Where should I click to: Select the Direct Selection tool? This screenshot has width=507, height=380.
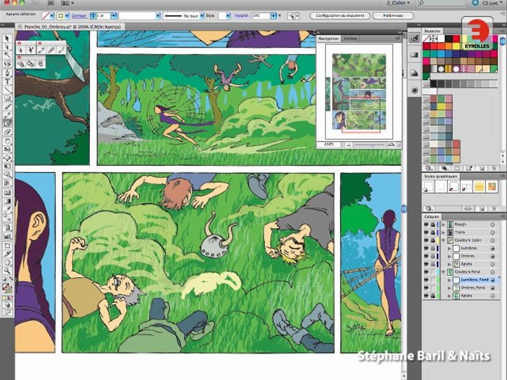[7, 47]
